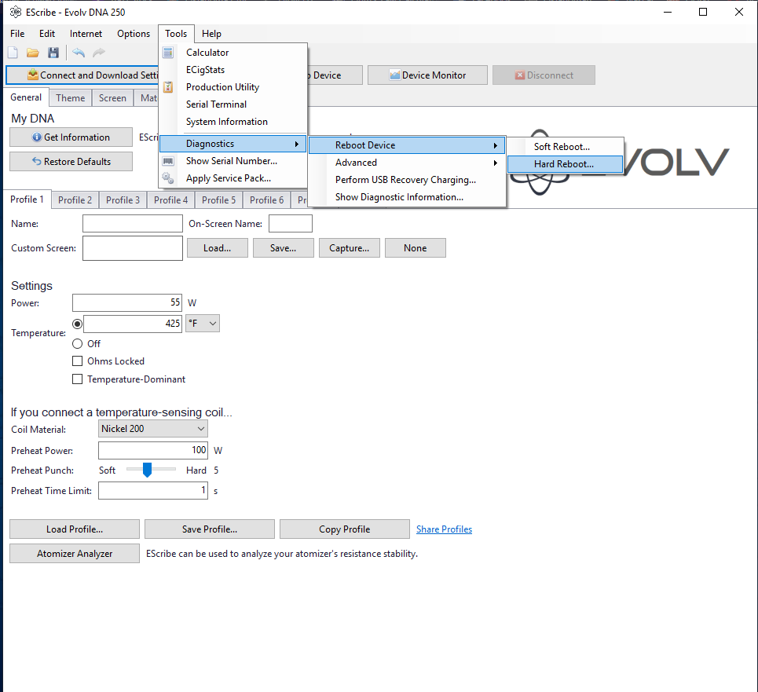Launch Production Utility from Tools menu
Image resolution: width=758 pixels, height=692 pixels.
[x=222, y=87]
